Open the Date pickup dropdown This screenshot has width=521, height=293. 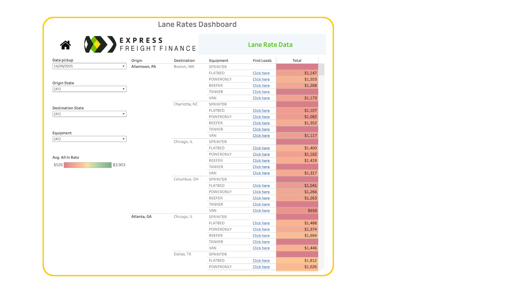pos(89,66)
